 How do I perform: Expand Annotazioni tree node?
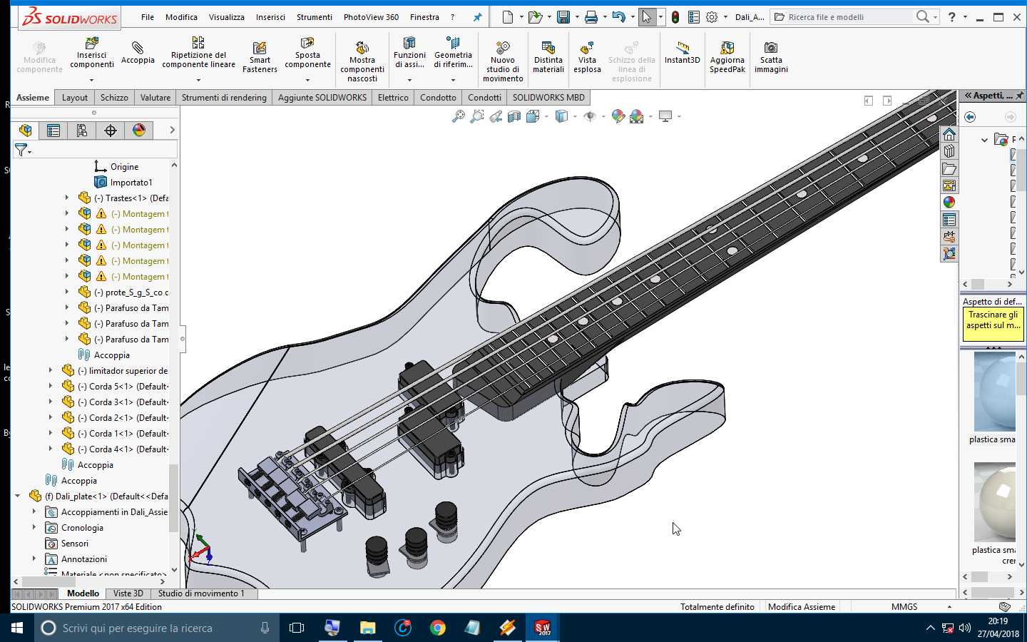point(34,559)
